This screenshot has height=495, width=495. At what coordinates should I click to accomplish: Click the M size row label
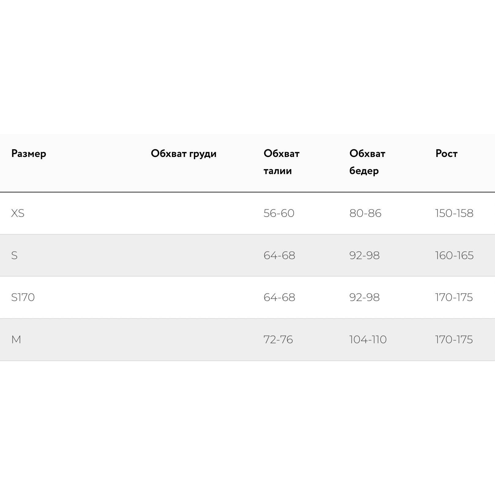coord(16,340)
